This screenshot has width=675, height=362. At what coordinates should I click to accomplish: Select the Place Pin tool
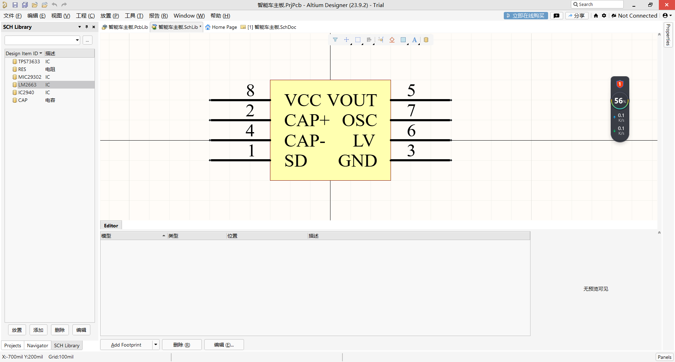pos(380,40)
